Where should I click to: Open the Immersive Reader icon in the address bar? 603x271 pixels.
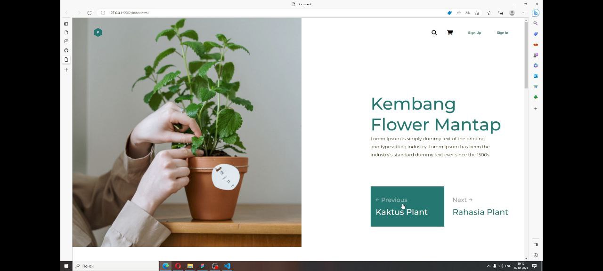[x=468, y=13]
